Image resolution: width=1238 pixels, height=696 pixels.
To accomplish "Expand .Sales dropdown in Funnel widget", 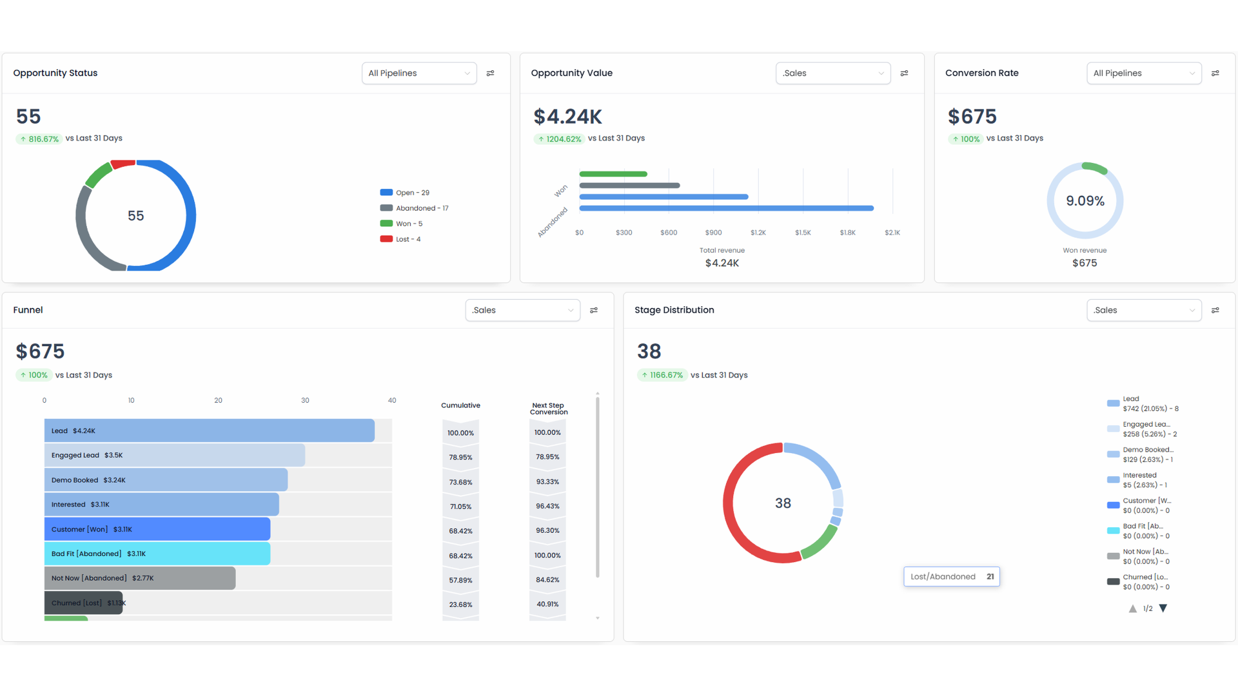I will [522, 311].
